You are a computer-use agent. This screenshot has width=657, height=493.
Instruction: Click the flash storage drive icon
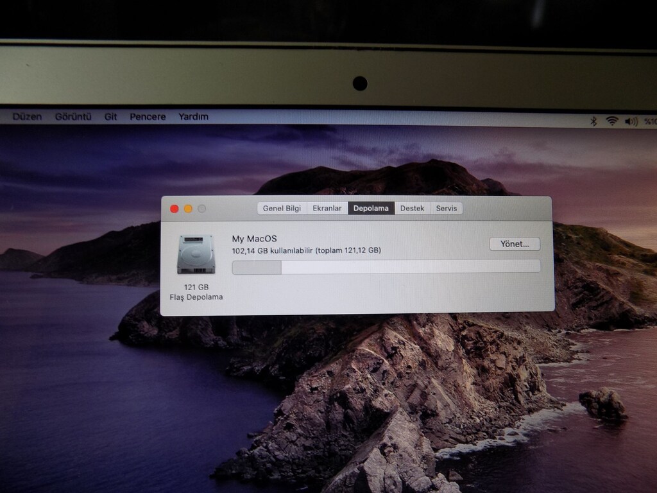(x=196, y=254)
